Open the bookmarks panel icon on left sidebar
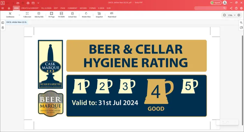The height and width of the screenshot is (132, 244). 3,28
